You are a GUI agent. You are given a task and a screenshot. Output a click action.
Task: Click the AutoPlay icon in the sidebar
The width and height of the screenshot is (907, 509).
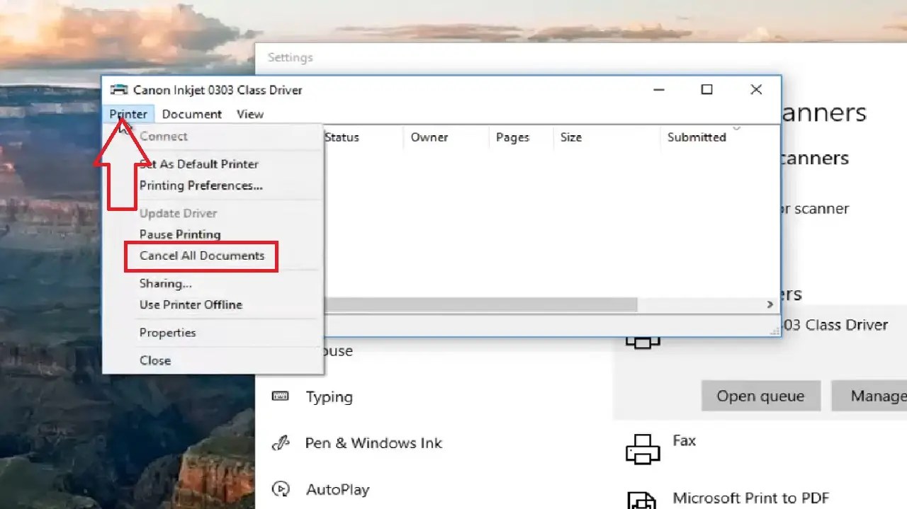pos(282,489)
